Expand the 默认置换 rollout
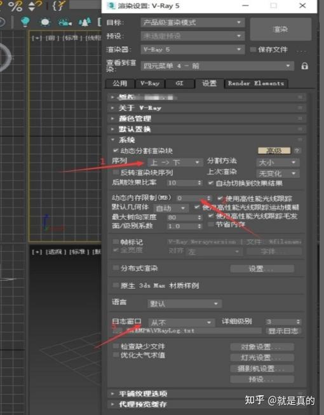The height and width of the screenshot is (415, 324). tap(207, 129)
